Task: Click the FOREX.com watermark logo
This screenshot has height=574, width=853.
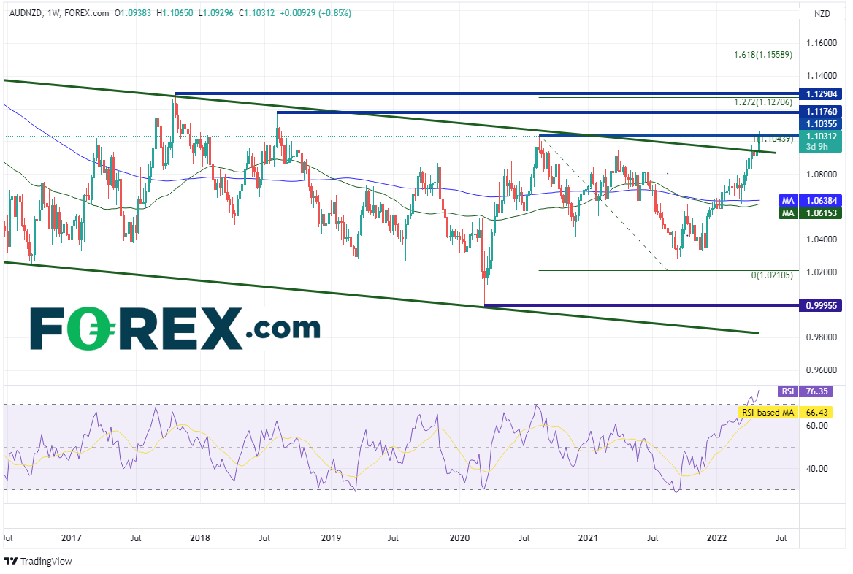Action: click(x=175, y=329)
